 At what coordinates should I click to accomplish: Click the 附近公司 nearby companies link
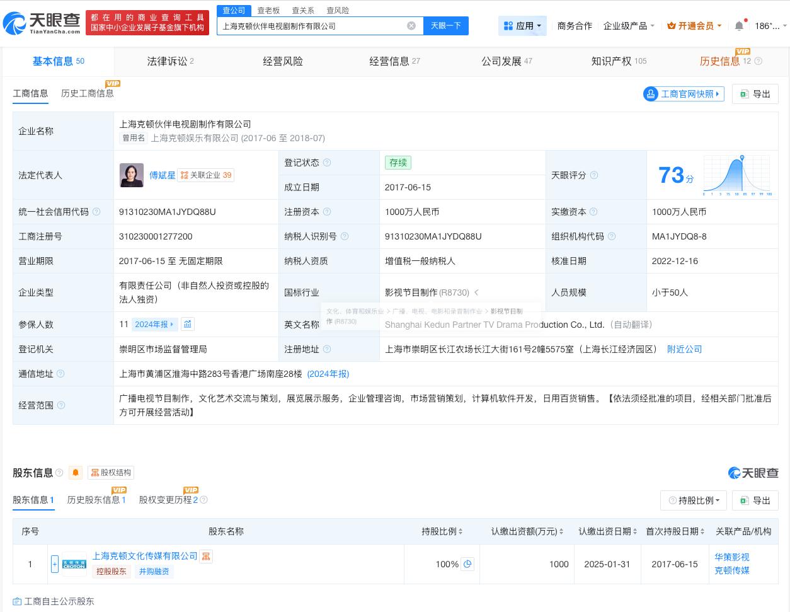pyautogui.click(x=684, y=349)
